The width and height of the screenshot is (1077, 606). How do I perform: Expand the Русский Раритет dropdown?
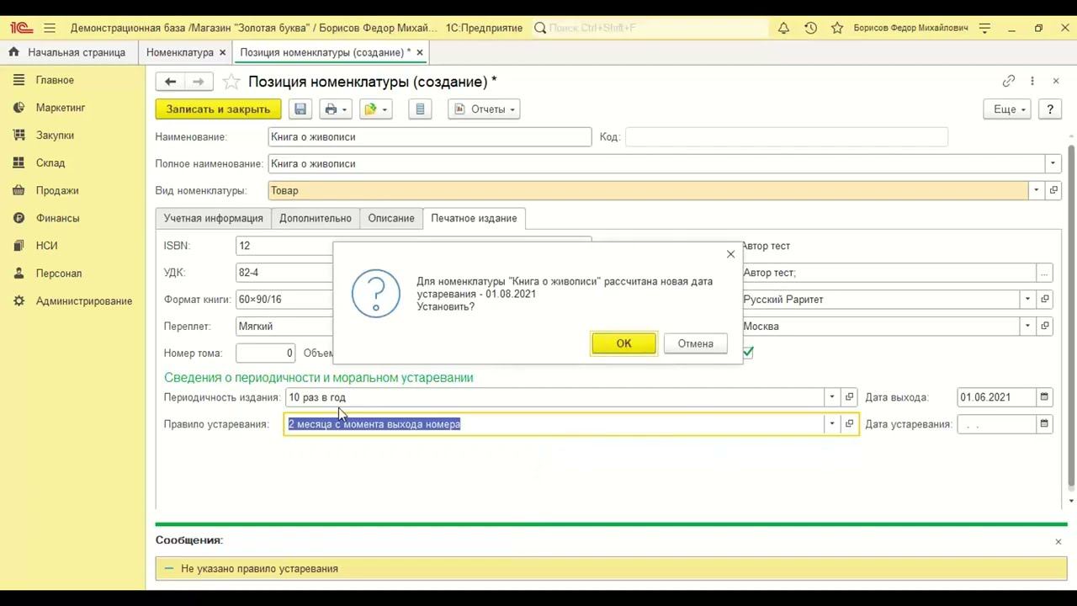point(1027,300)
